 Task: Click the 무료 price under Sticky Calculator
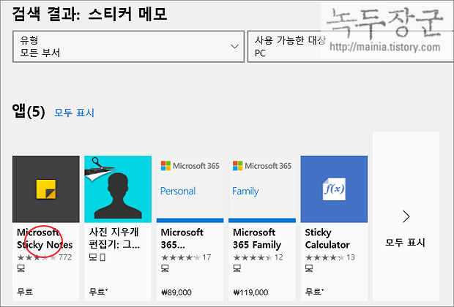pos(314,292)
